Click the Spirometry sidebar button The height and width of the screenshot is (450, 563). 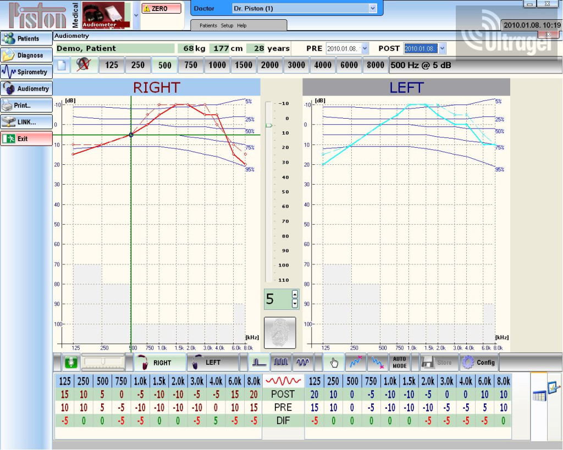[26, 72]
